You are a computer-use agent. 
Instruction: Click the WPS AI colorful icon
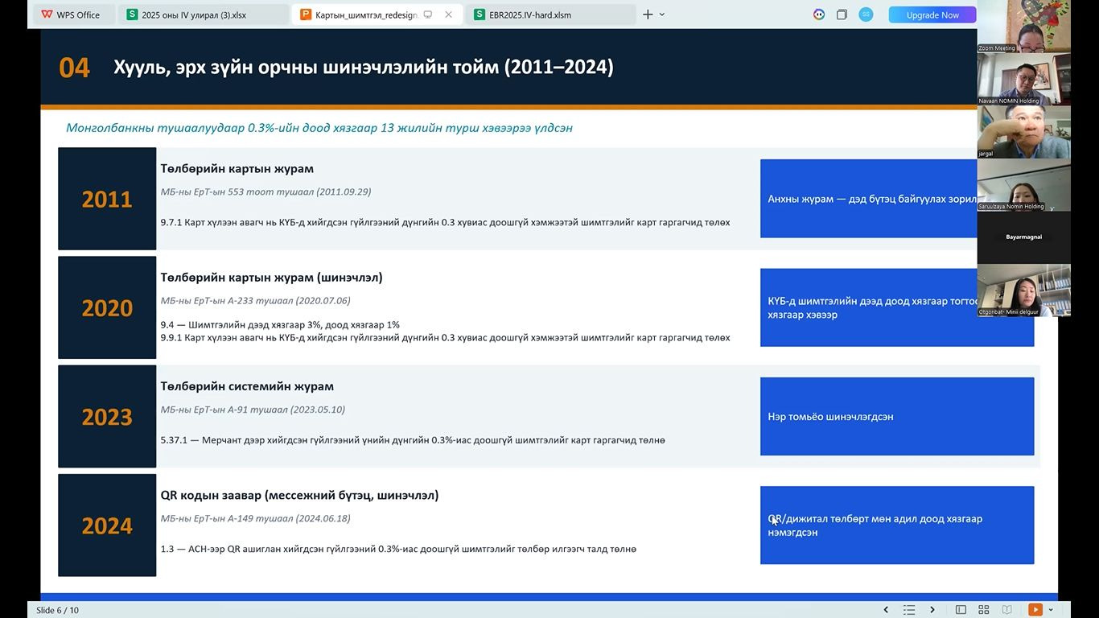click(x=819, y=14)
